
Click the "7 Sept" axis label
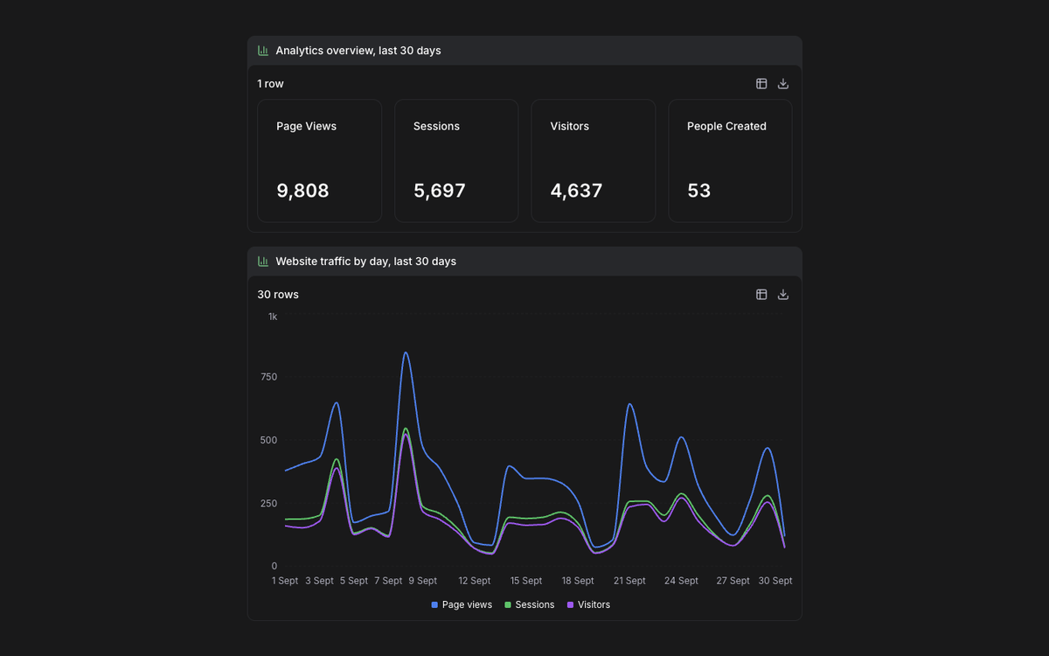pyautogui.click(x=388, y=581)
